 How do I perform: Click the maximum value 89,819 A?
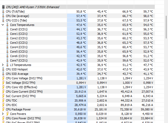126,105
